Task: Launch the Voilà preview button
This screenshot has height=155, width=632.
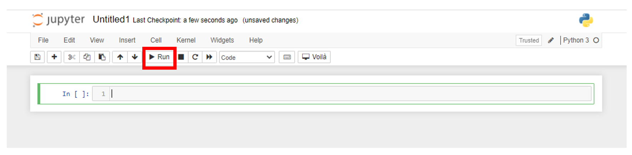Action: (314, 57)
